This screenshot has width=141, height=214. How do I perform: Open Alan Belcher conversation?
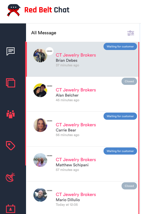pos(82,94)
